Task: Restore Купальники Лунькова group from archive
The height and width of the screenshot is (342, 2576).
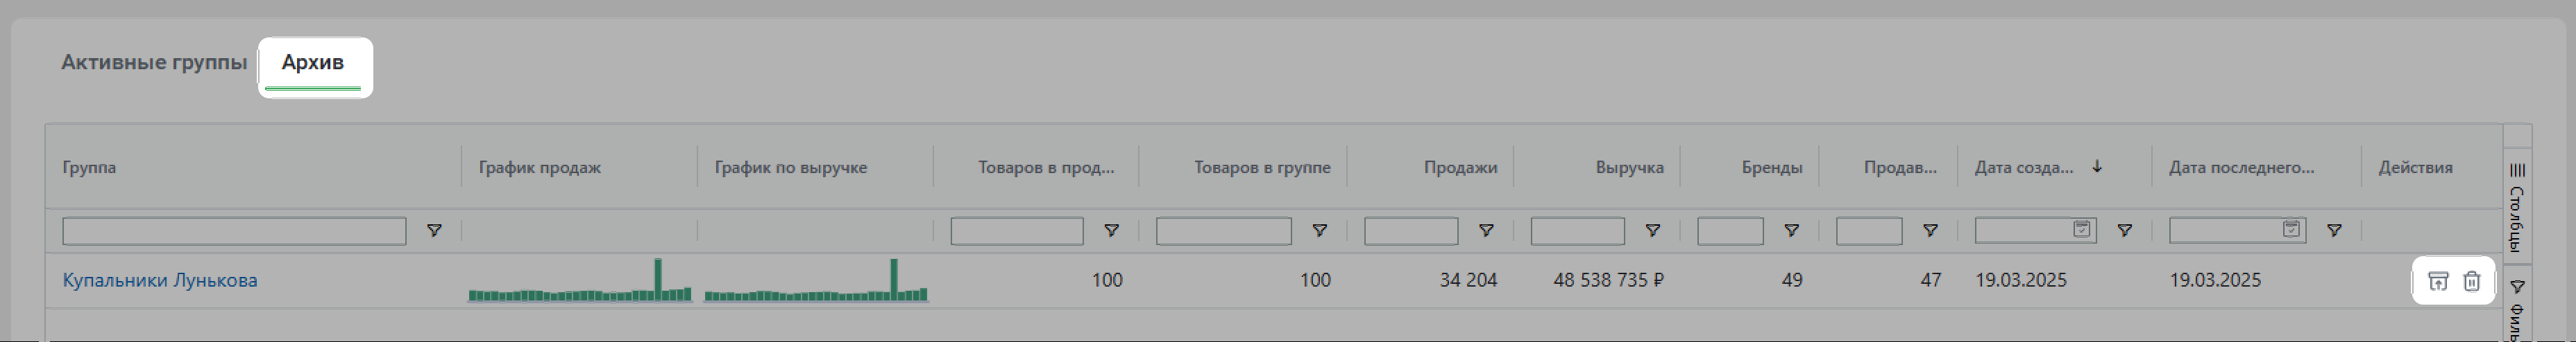Action: pyautogui.click(x=2438, y=281)
